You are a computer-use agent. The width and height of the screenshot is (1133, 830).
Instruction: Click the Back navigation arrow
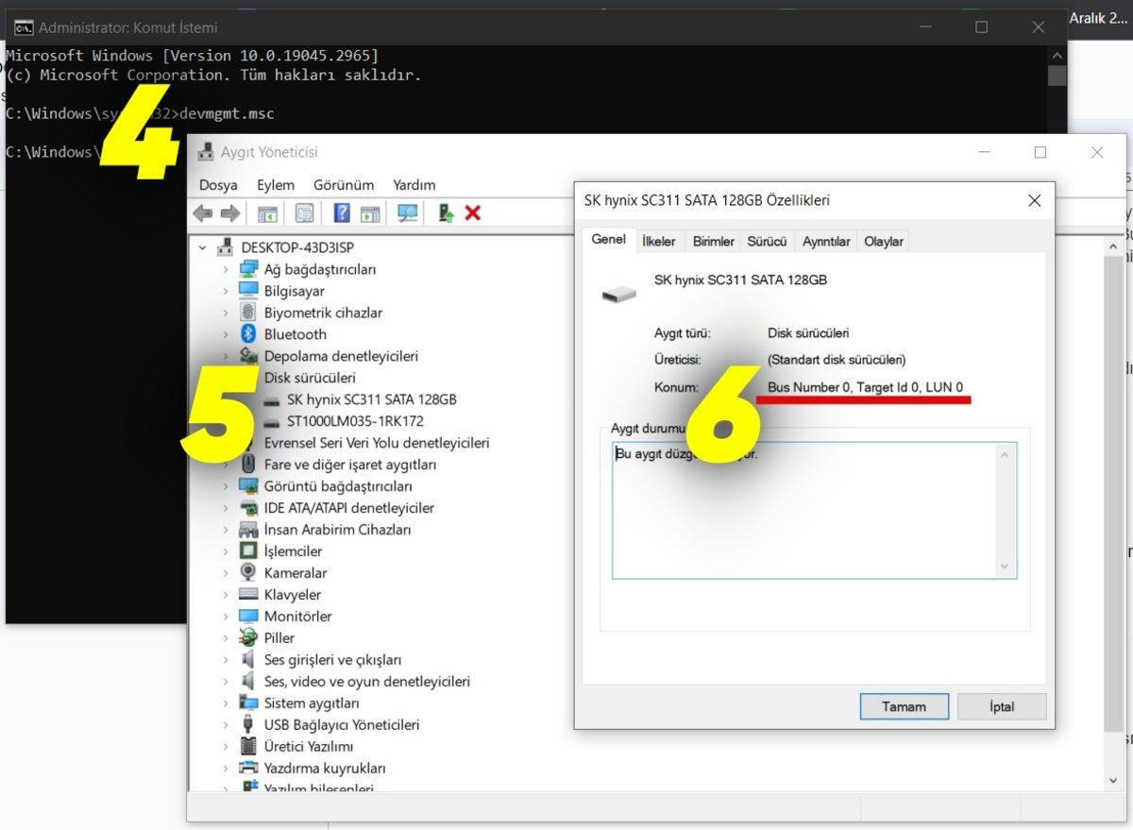pos(202,212)
